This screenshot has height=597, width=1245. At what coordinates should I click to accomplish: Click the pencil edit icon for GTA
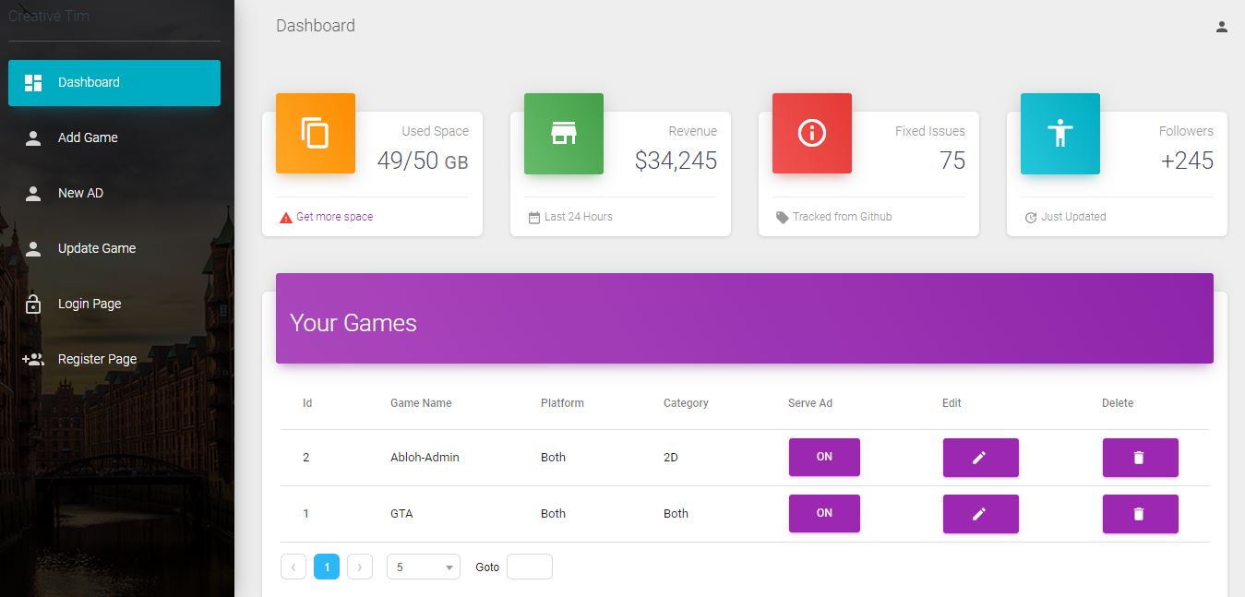[980, 514]
